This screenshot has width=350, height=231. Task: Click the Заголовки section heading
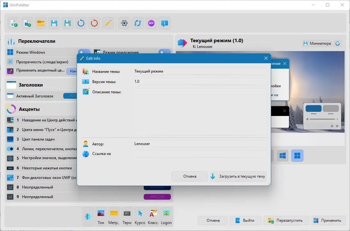coord(31,85)
